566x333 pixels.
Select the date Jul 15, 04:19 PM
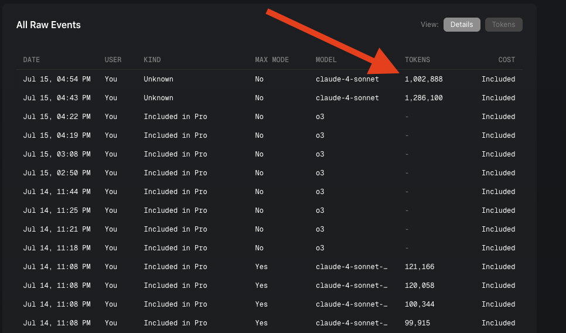(x=57, y=135)
